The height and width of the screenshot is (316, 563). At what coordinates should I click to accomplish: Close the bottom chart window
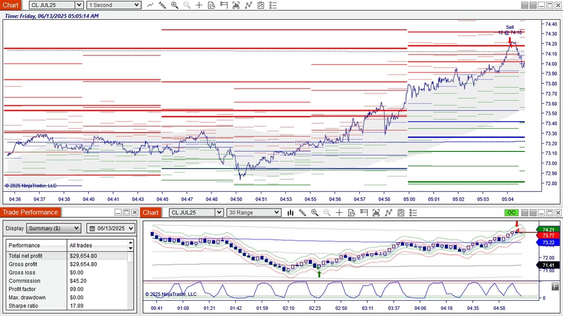pos(558,212)
